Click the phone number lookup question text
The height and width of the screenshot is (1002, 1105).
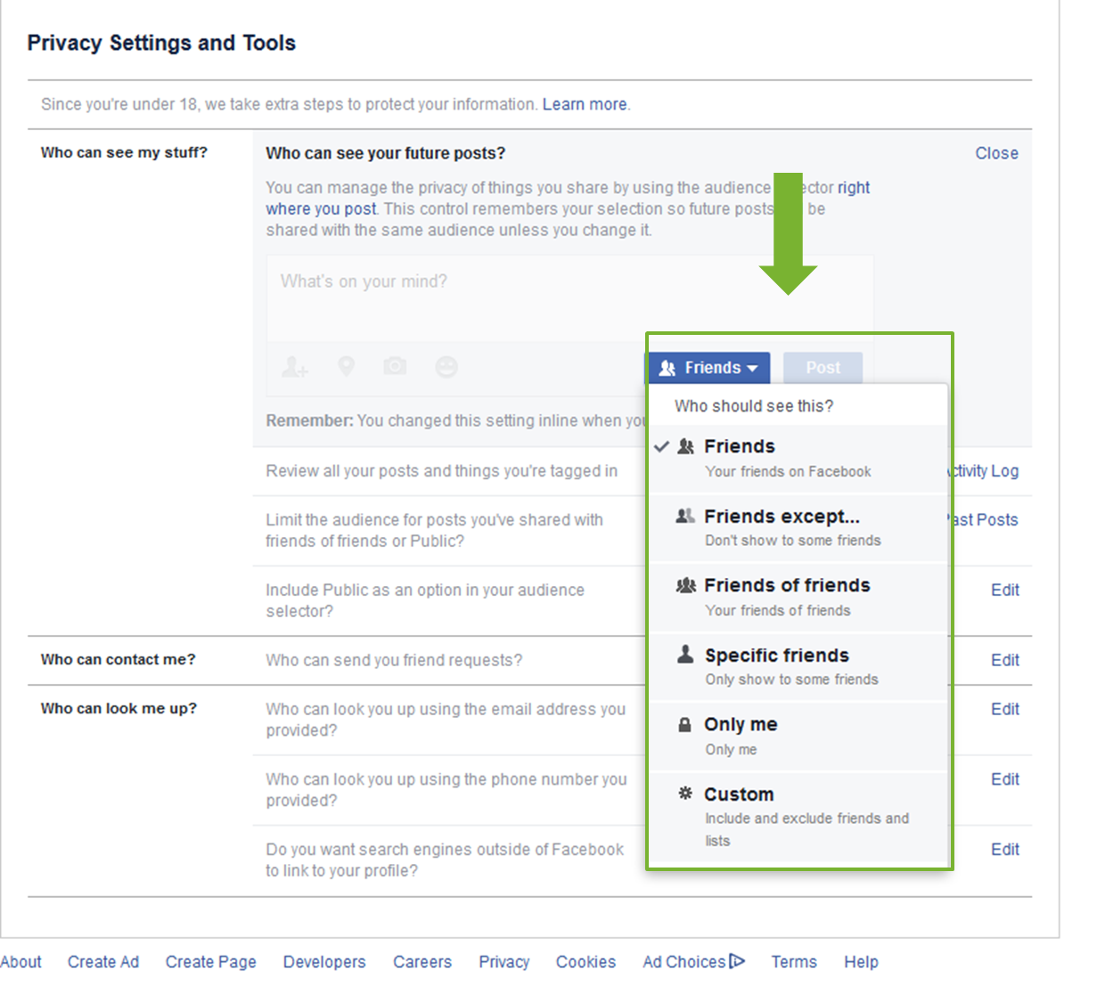[446, 790]
